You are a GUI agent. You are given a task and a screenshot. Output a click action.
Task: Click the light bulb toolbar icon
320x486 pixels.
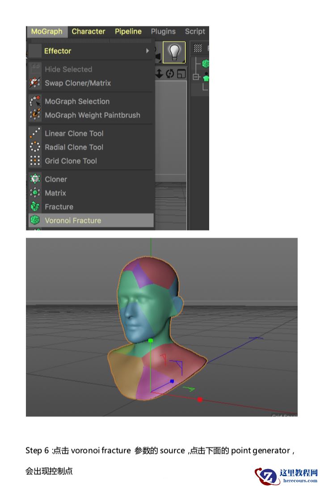click(x=174, y=52)
